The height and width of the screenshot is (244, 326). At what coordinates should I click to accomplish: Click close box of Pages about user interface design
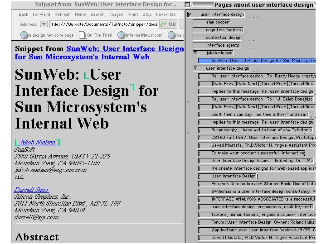(188, 5)
